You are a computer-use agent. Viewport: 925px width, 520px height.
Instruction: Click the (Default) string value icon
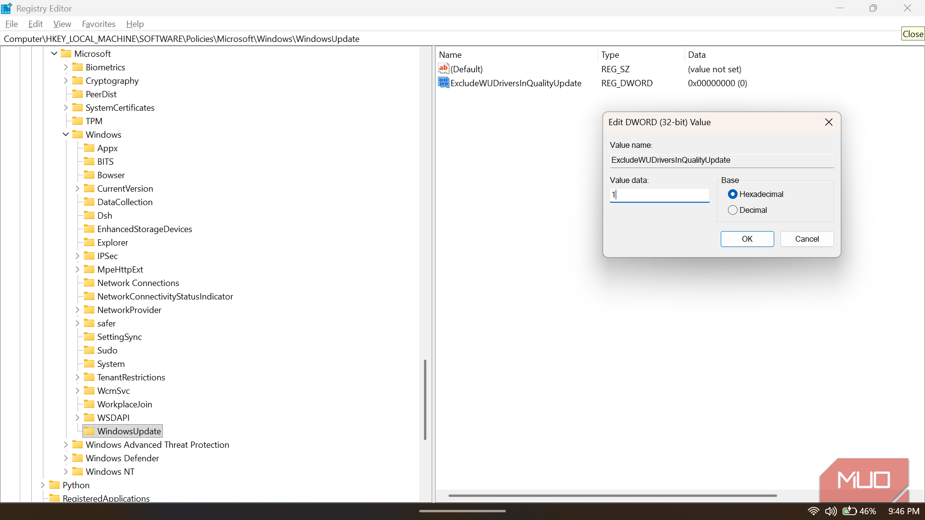(x=443, y=69)
